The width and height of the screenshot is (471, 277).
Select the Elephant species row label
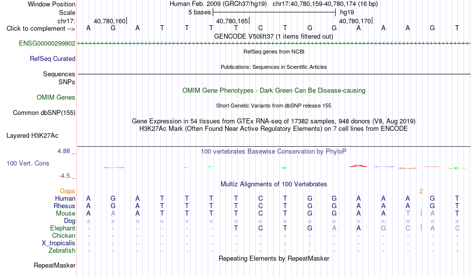pyautogui.click(x=62, y=228)
